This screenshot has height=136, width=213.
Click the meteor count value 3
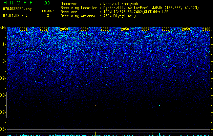click(48, 16)
